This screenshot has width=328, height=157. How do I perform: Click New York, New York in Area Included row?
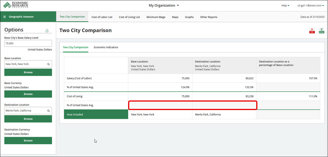point(143,115)
